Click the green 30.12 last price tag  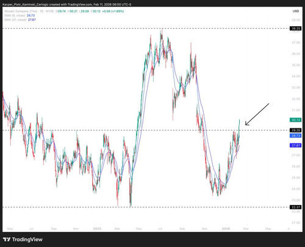point(296,120)
